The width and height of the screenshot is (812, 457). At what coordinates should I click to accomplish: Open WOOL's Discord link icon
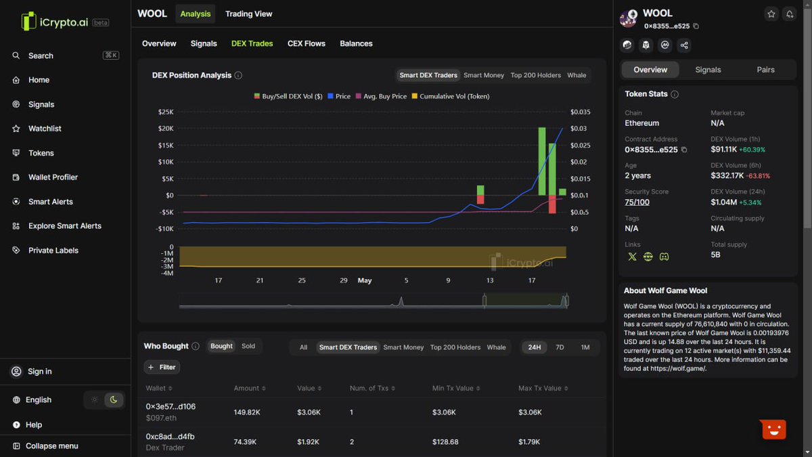coord(664,257)
